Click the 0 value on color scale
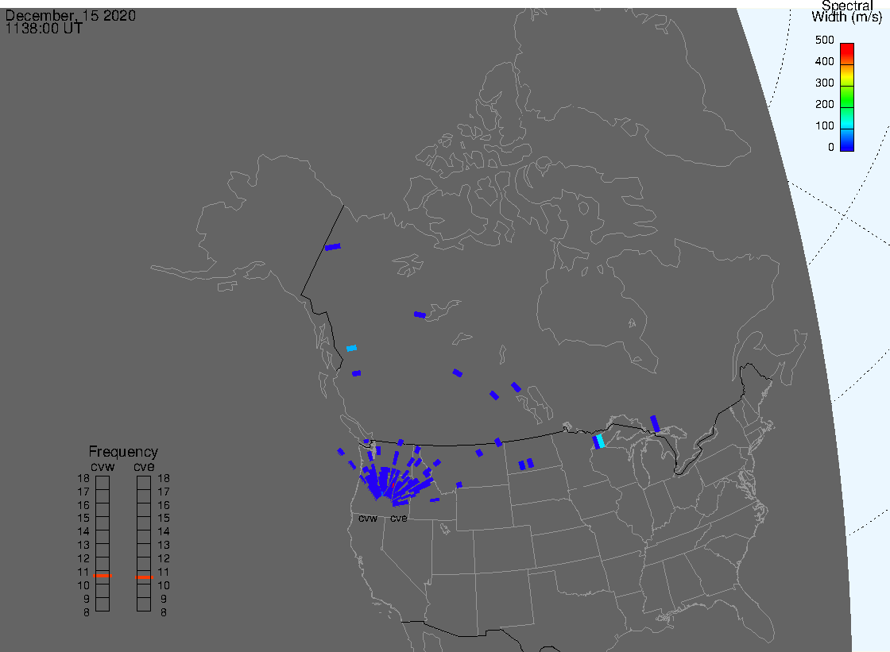 pos(831,148)
